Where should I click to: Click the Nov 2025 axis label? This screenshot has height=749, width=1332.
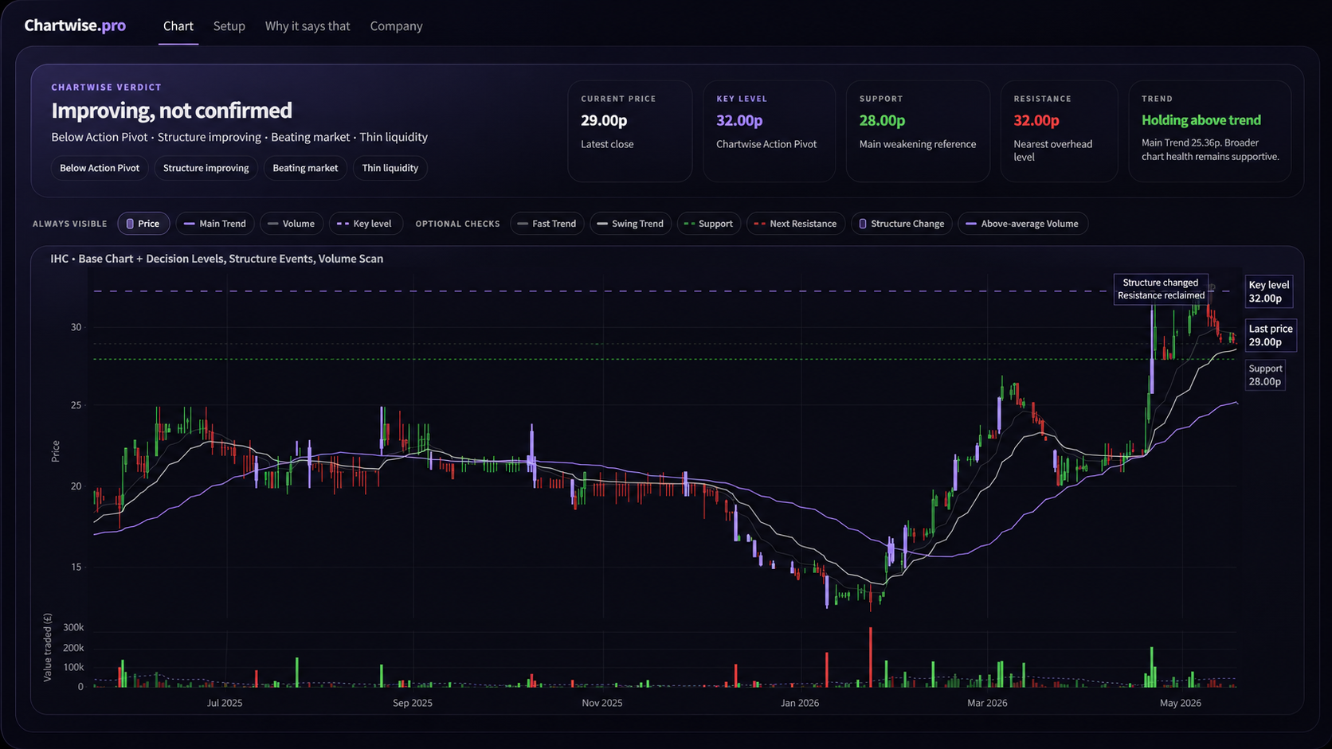[x=602, y=703]
